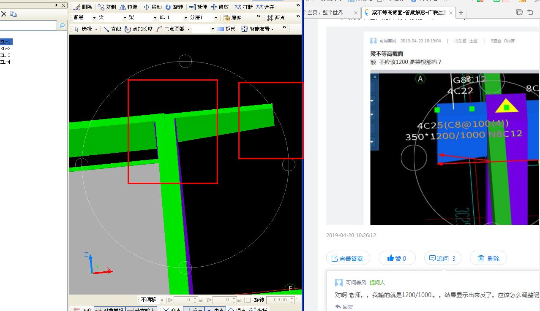Toggle the 坐标 snap option
The width and height of the screenshot is (540, 311).
(259, 310)
